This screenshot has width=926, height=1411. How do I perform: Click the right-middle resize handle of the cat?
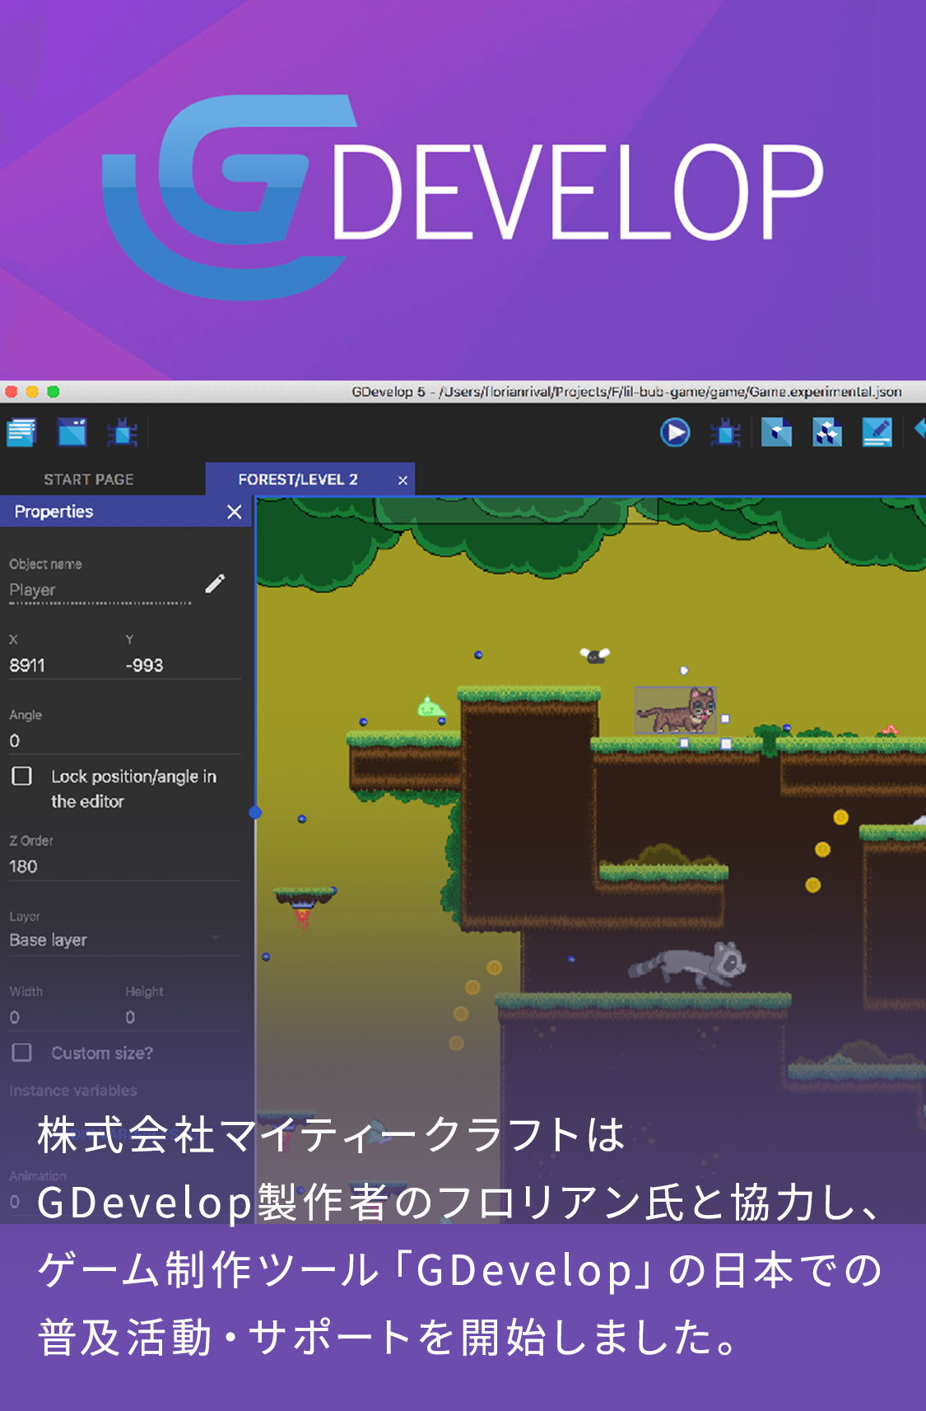(x=725, y=719)
